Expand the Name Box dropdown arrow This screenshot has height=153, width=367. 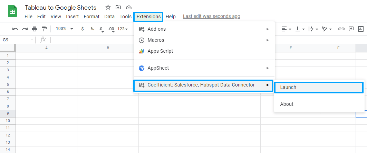[x=32, y=40]
